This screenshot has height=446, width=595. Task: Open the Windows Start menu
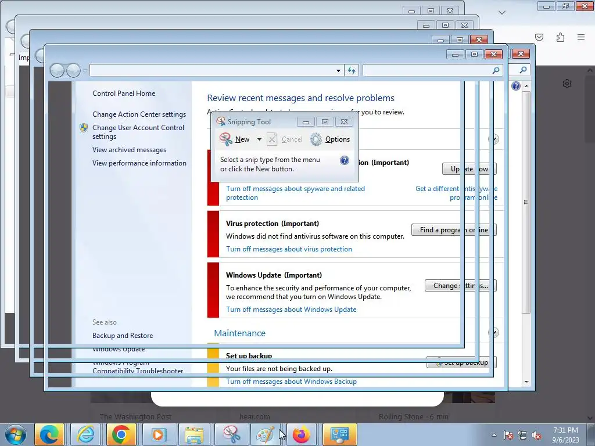(x=16, y=434)
